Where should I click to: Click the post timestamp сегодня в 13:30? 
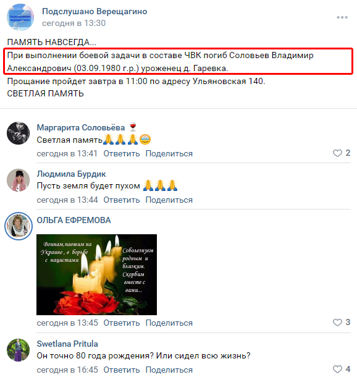pos(73,23)
